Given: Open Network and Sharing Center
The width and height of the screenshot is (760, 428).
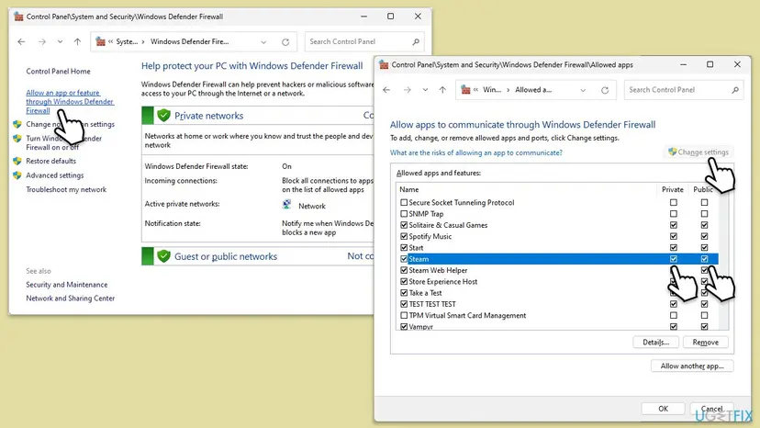Looking at the screenshot, I should (x=71, y=298).
